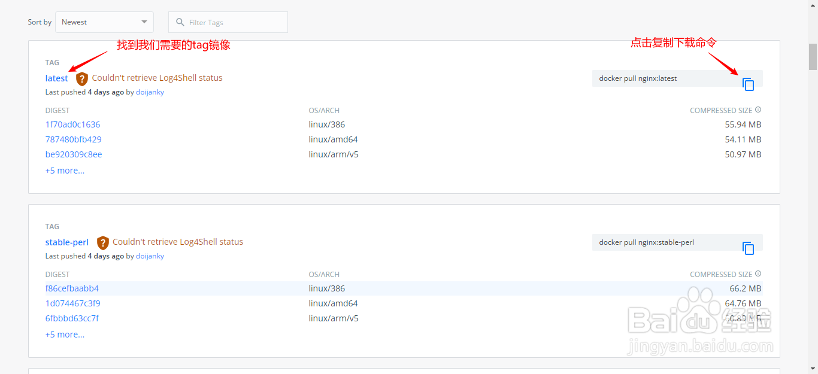Expand +5 more digests under stable-perl
This screenshot has height=374, width=818.
[x=65, y=335]
